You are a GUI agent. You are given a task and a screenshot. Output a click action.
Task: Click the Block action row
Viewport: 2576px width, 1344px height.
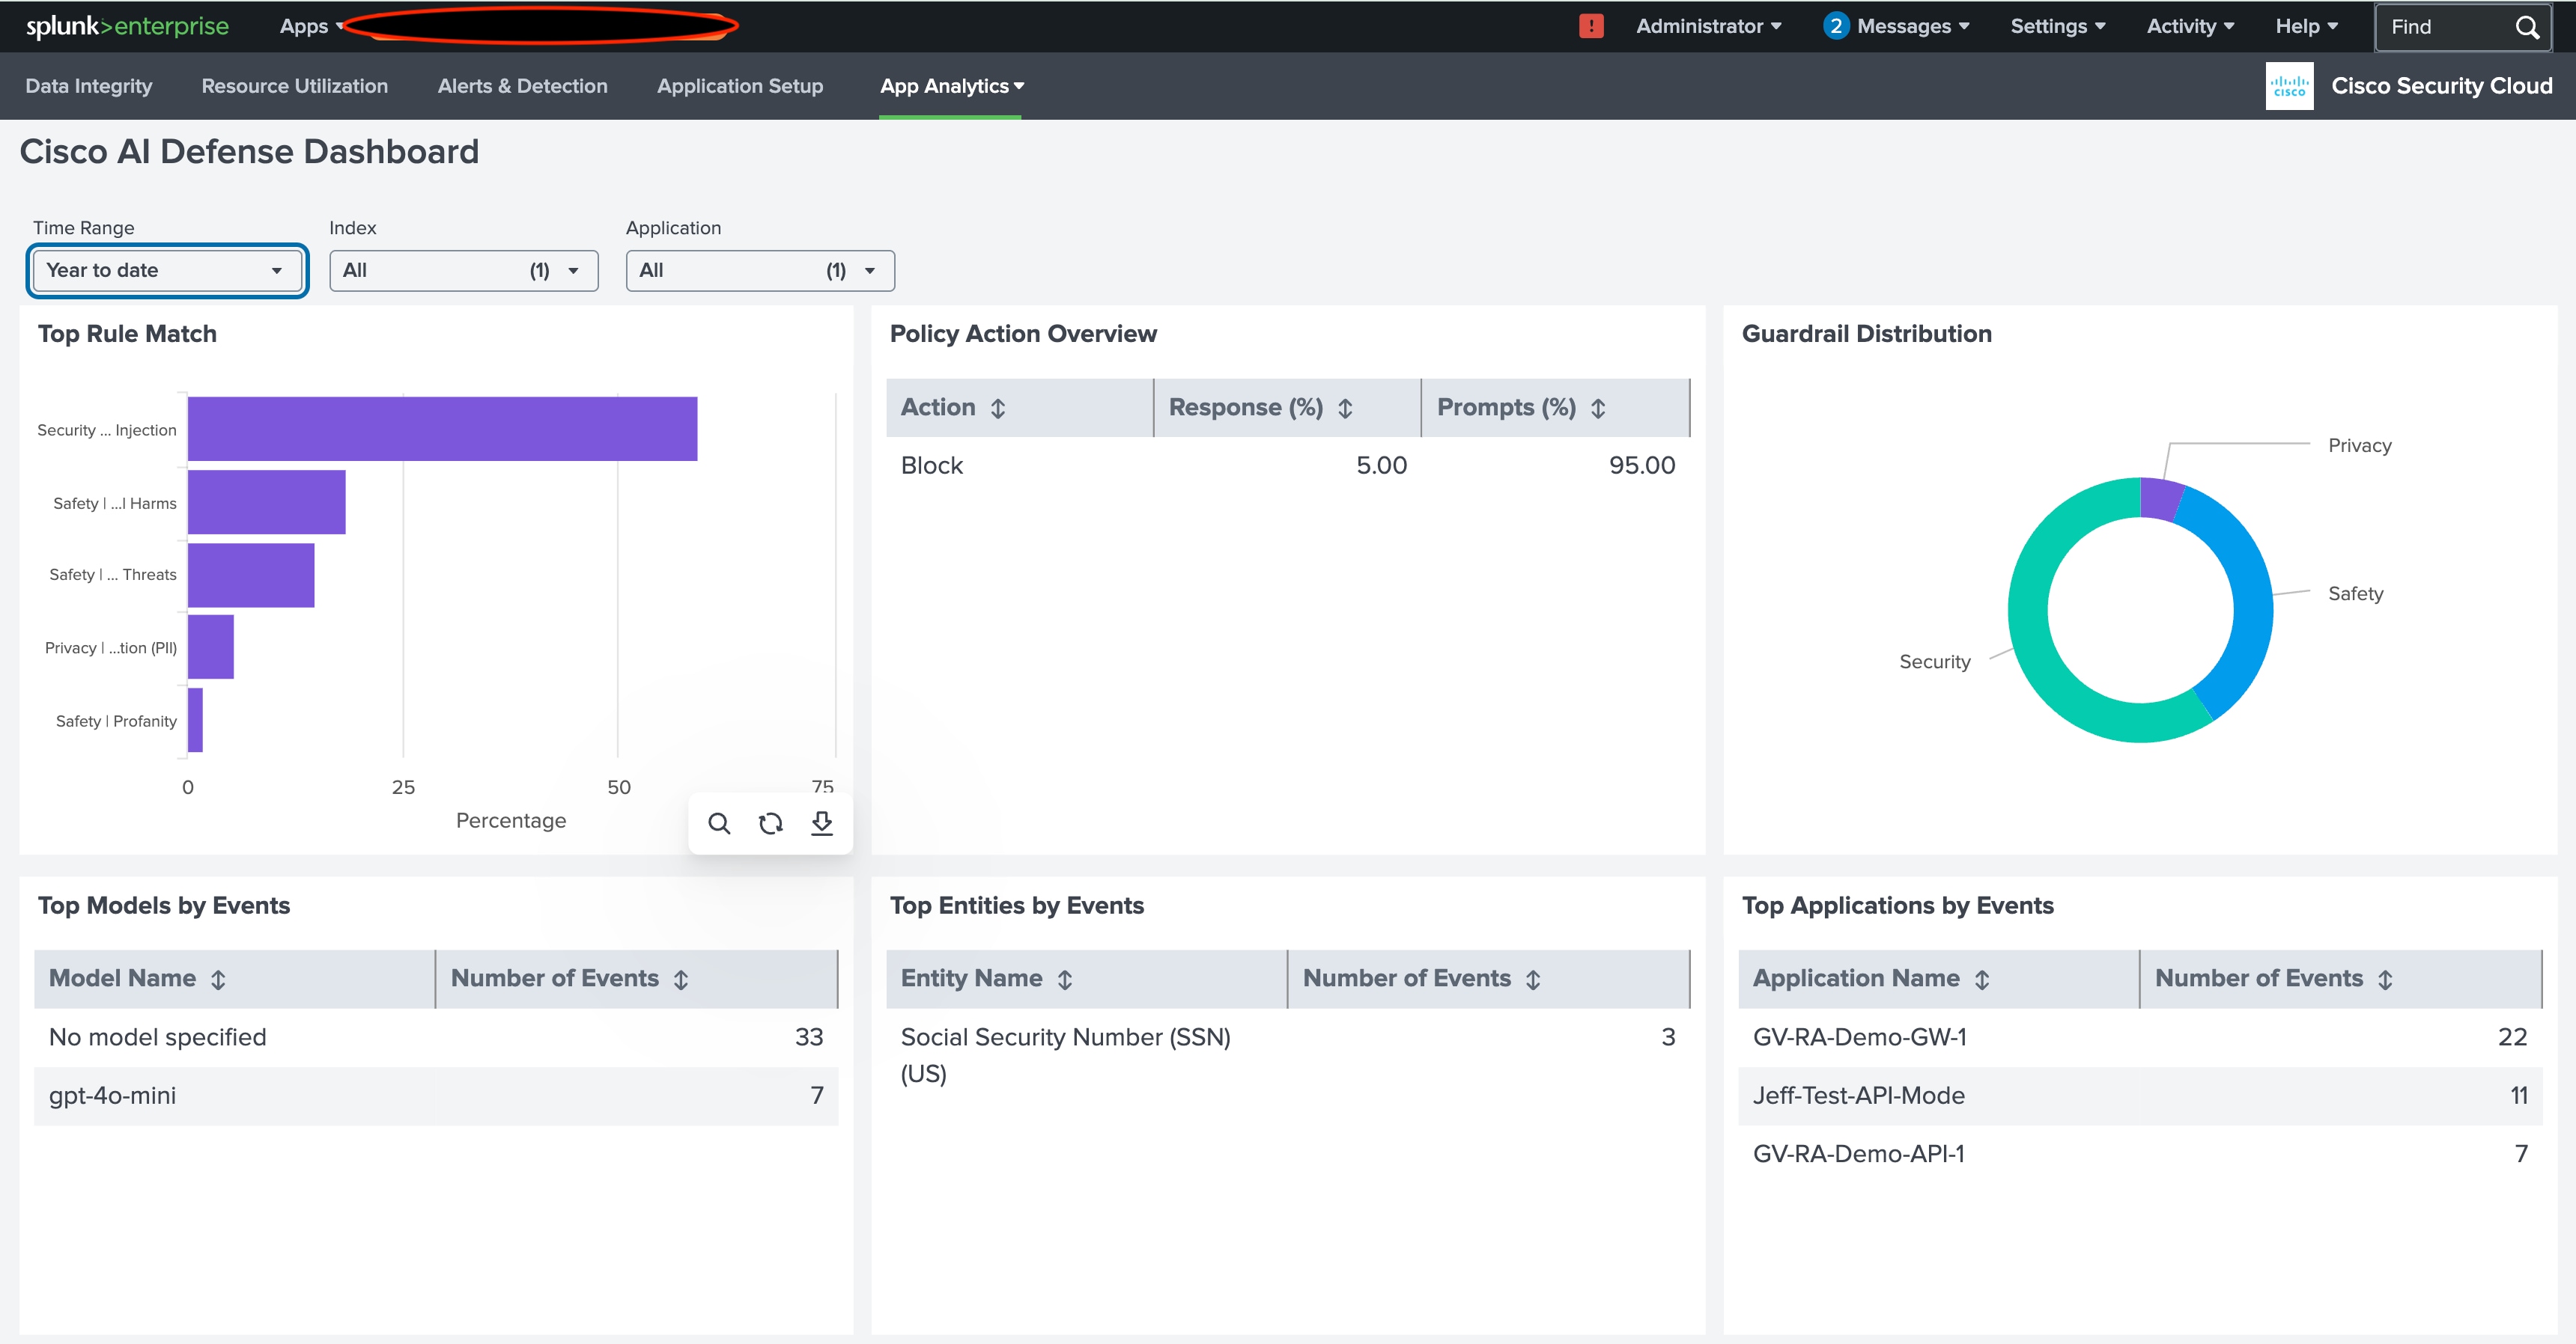pyautogui.click(x=1288, y=465)
